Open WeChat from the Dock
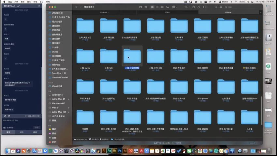This screenshot has height=156, width=277. point(189,151)
